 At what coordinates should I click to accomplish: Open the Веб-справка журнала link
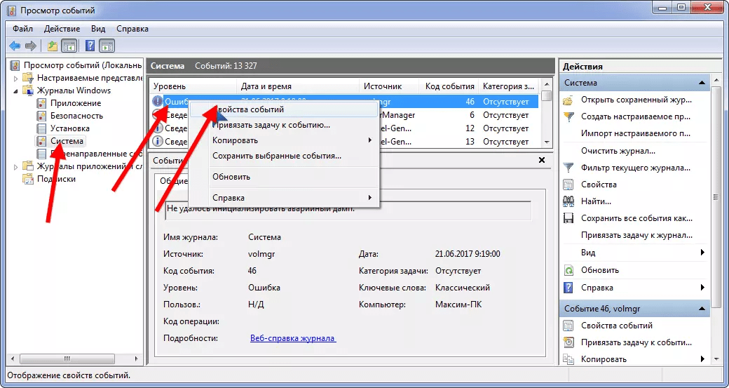pyautogui.click(x=293, y=338)
